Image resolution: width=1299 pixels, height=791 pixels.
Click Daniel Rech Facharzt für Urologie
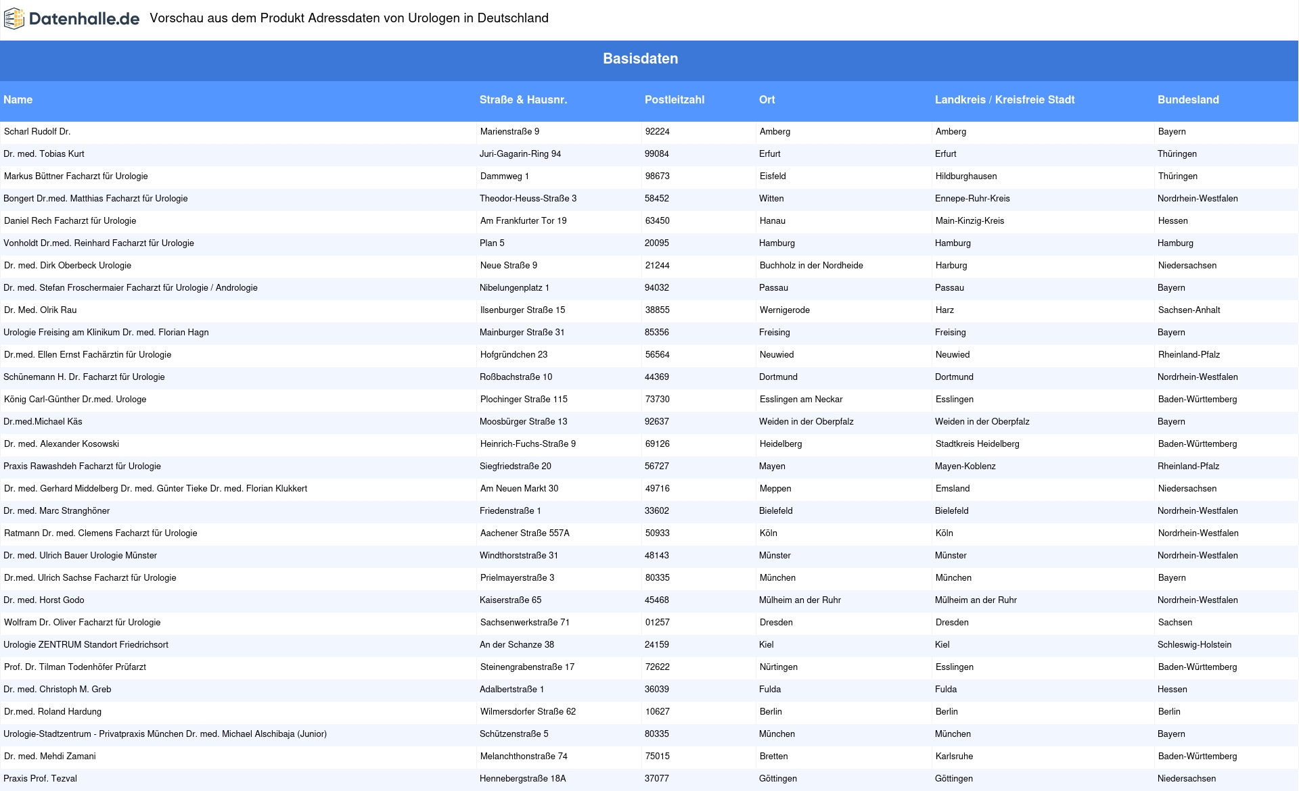(x=70, y=221)
